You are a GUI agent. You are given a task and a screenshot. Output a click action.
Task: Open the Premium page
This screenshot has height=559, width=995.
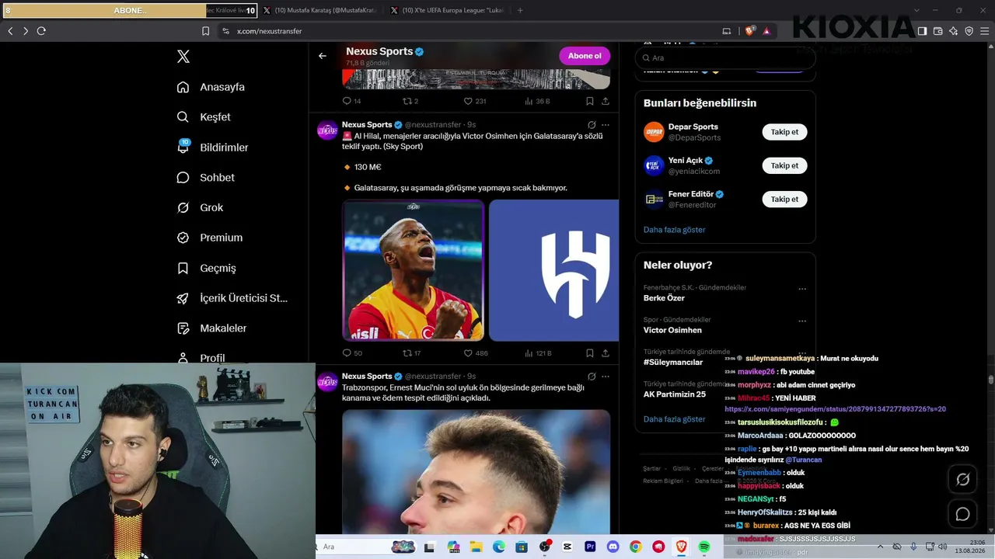(x=209, y=238)
